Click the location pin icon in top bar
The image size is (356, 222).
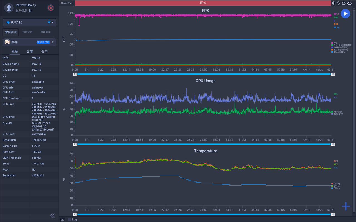[333, 3]
